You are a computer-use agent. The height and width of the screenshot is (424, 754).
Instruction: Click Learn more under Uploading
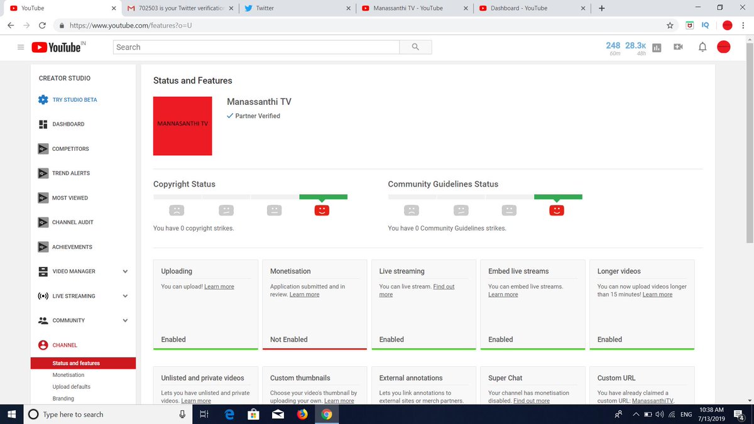click(x=219, y=286)
